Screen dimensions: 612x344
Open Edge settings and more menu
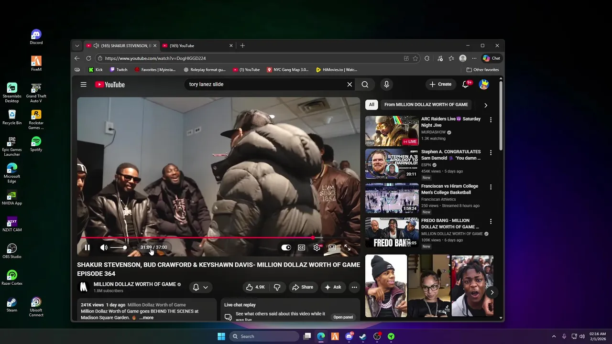[474, 58]
